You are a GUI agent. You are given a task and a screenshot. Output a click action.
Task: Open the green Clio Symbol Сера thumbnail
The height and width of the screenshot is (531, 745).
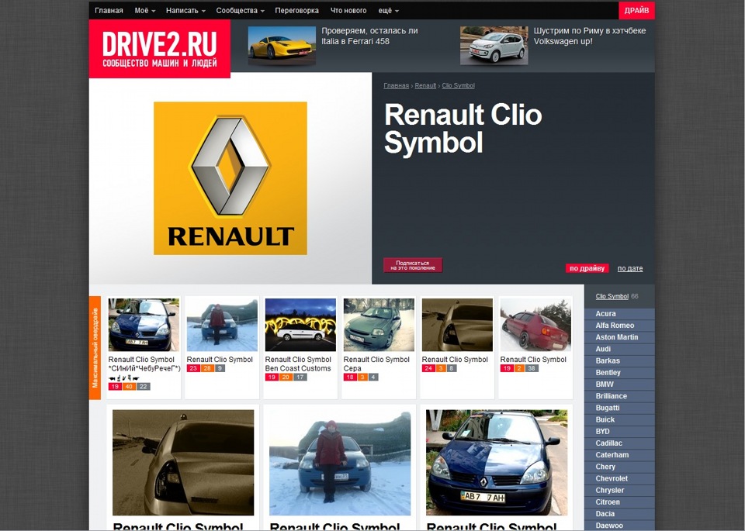tap(379, 325)
